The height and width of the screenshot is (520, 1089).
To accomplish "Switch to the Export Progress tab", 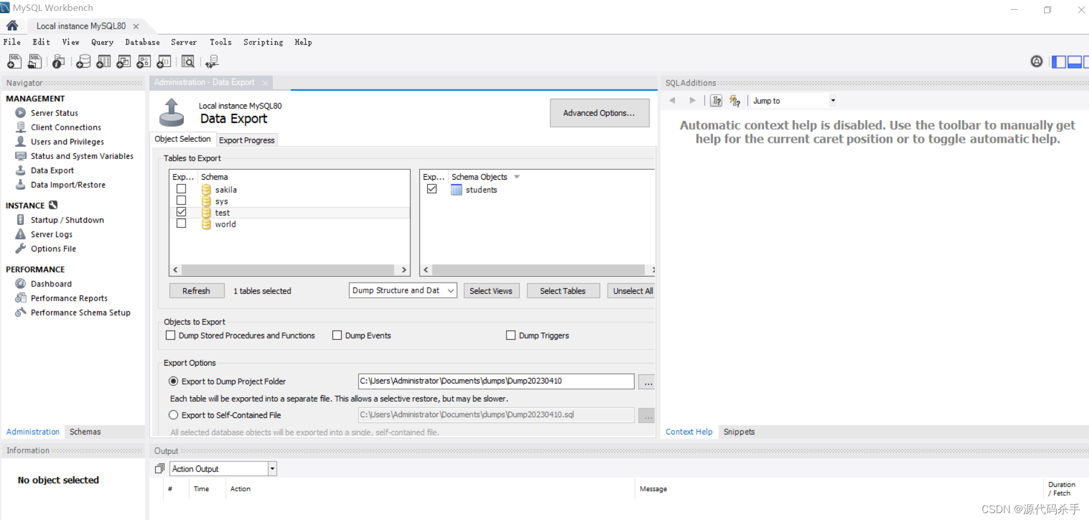I will click(x=247, y=139).
